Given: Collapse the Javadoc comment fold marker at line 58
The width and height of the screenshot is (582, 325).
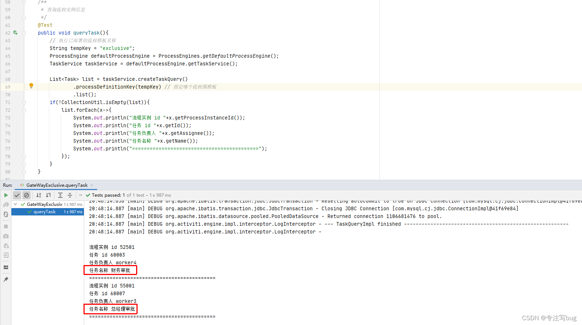Looking at the screenshot, I should 24,2.
